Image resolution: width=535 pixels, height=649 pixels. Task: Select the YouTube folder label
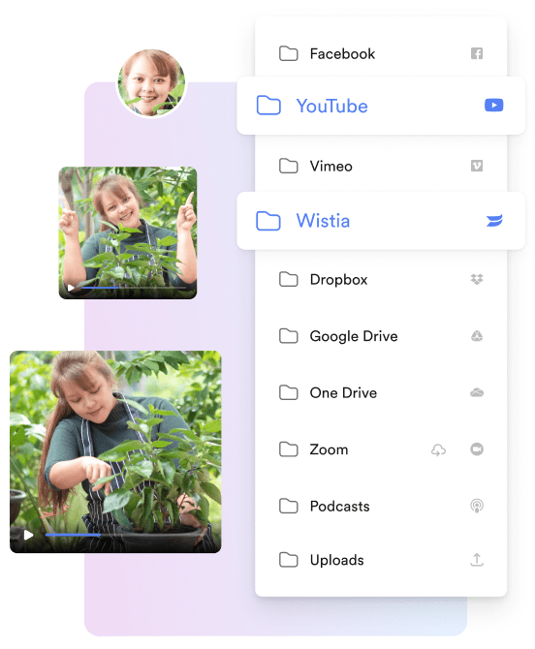click(x=332, y=106)
